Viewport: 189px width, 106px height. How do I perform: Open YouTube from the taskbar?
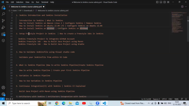(84, 103)
